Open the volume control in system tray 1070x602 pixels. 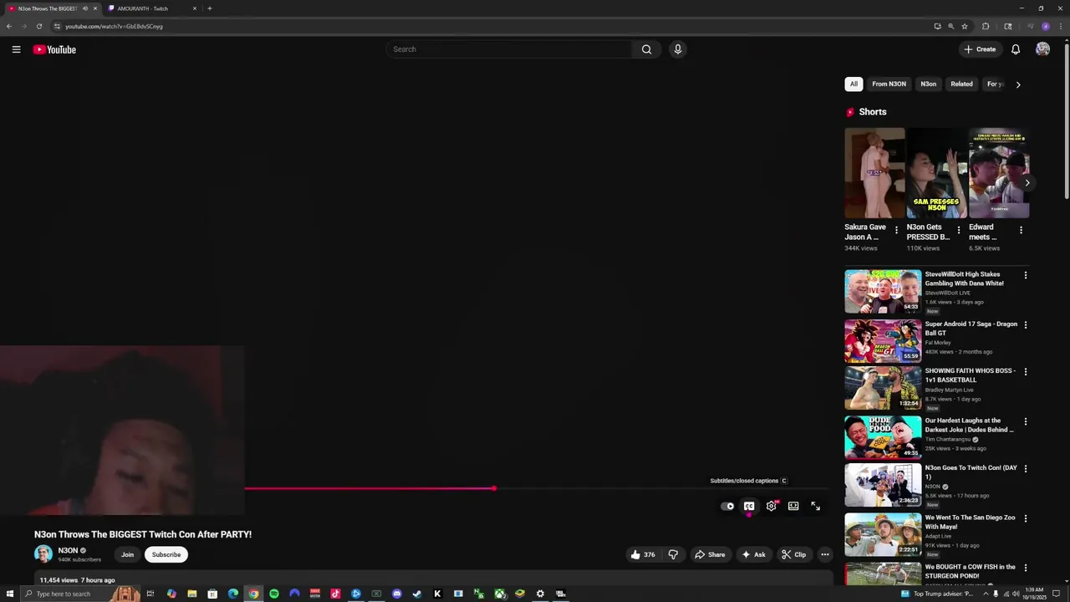click(x=1016, y=594)
